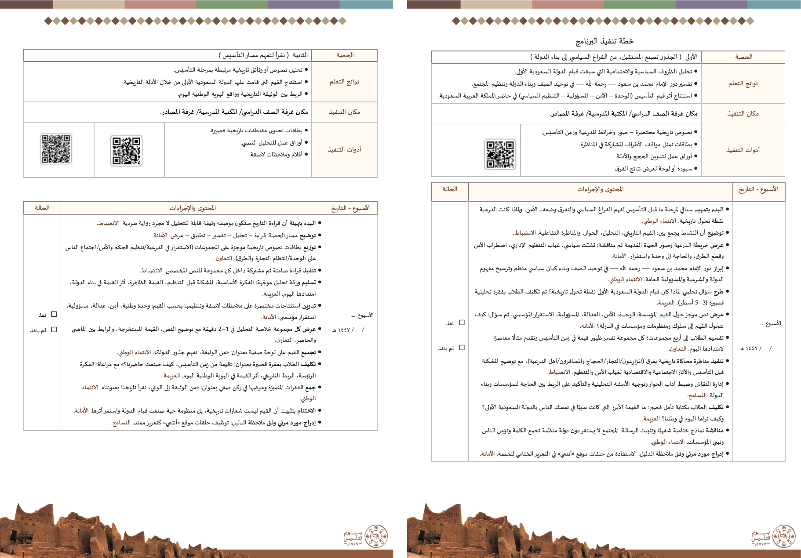Click the نواتج التعلم row label in the second session table
This screenshot has width=801, height=558.
pyautogui.click(x=344, y=82)
